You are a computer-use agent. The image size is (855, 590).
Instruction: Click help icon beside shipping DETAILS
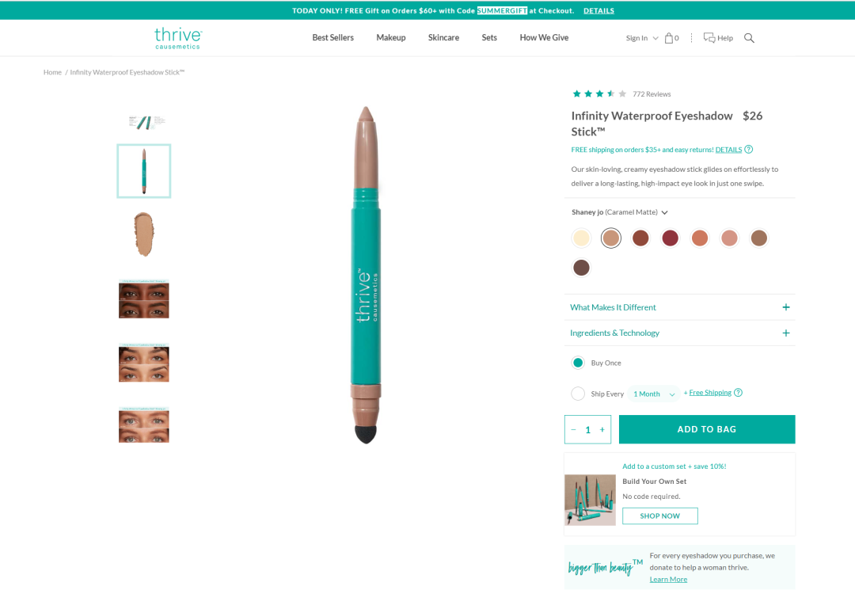(749, 150)
